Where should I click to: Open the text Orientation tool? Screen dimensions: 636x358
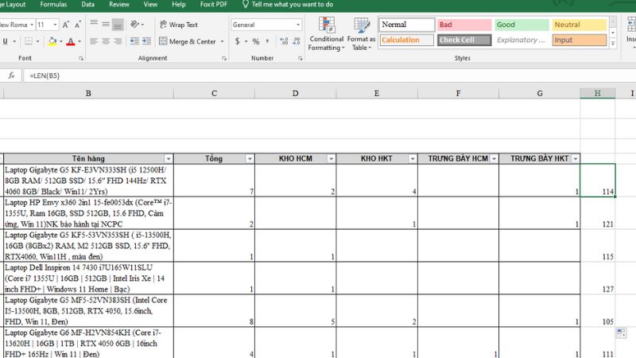[x=134, y=25]
